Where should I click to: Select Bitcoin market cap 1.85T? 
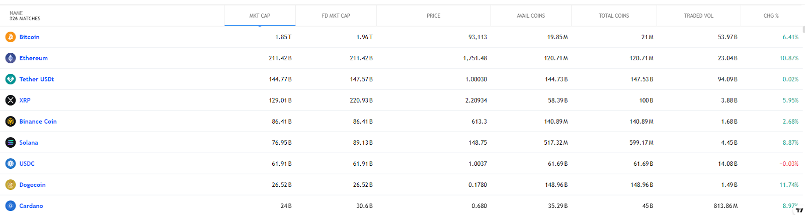pyautogui.click(x=283, y=37)
